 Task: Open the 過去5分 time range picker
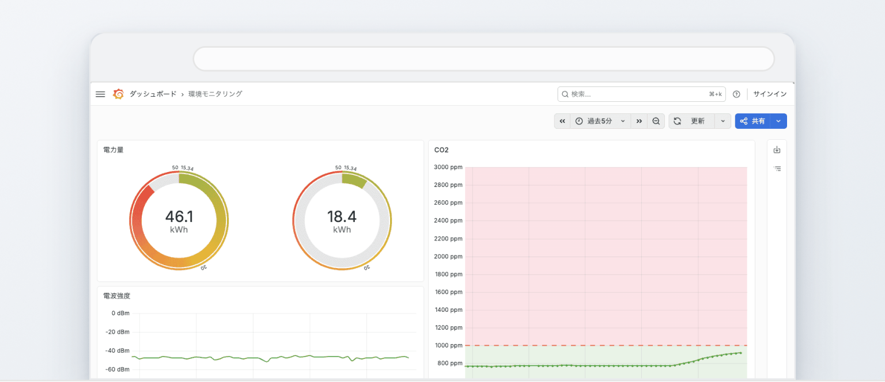pyautogui.click(x=600, y=121)
